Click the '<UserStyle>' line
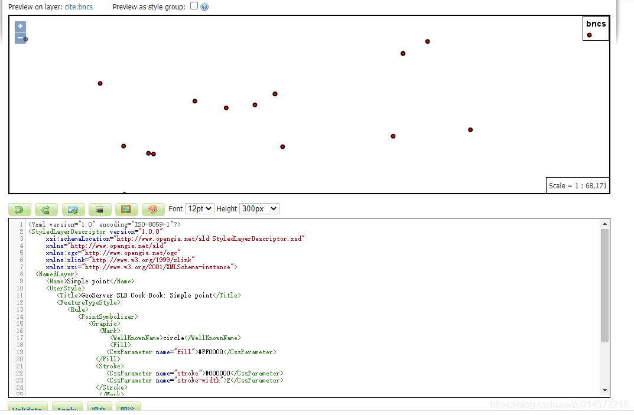The image size is (634, 415). tap(66, 288)
